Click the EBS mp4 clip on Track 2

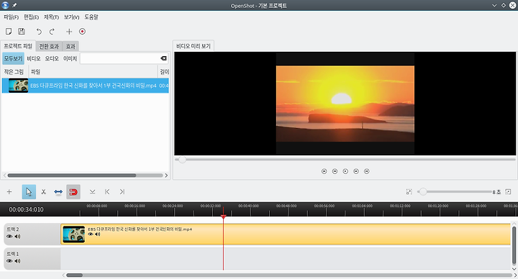point(286,234)
